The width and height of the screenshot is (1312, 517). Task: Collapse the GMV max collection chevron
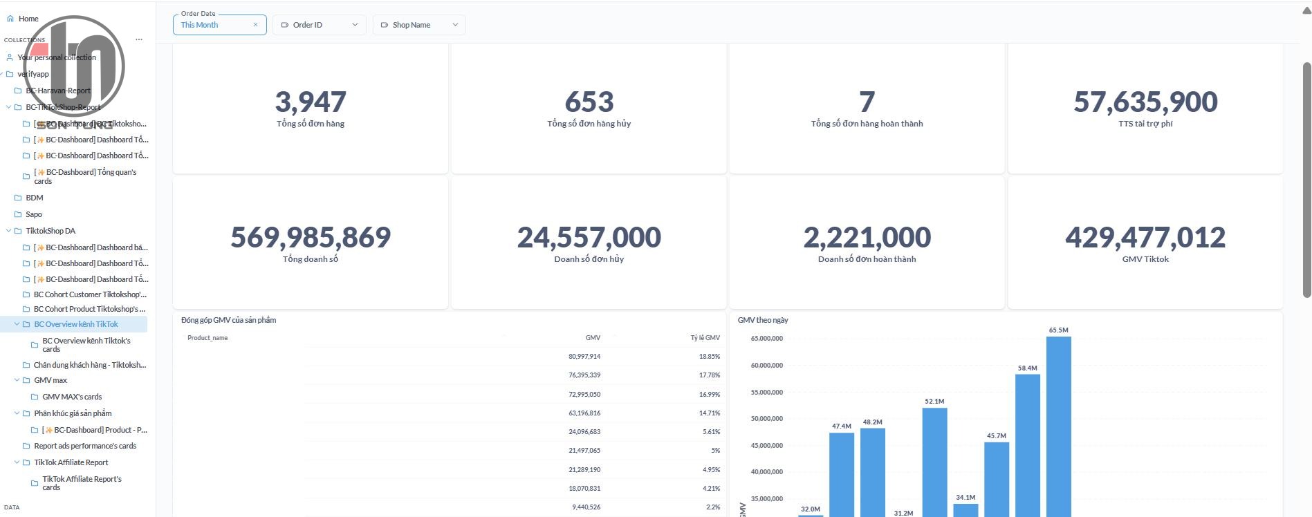pos(17,380)
